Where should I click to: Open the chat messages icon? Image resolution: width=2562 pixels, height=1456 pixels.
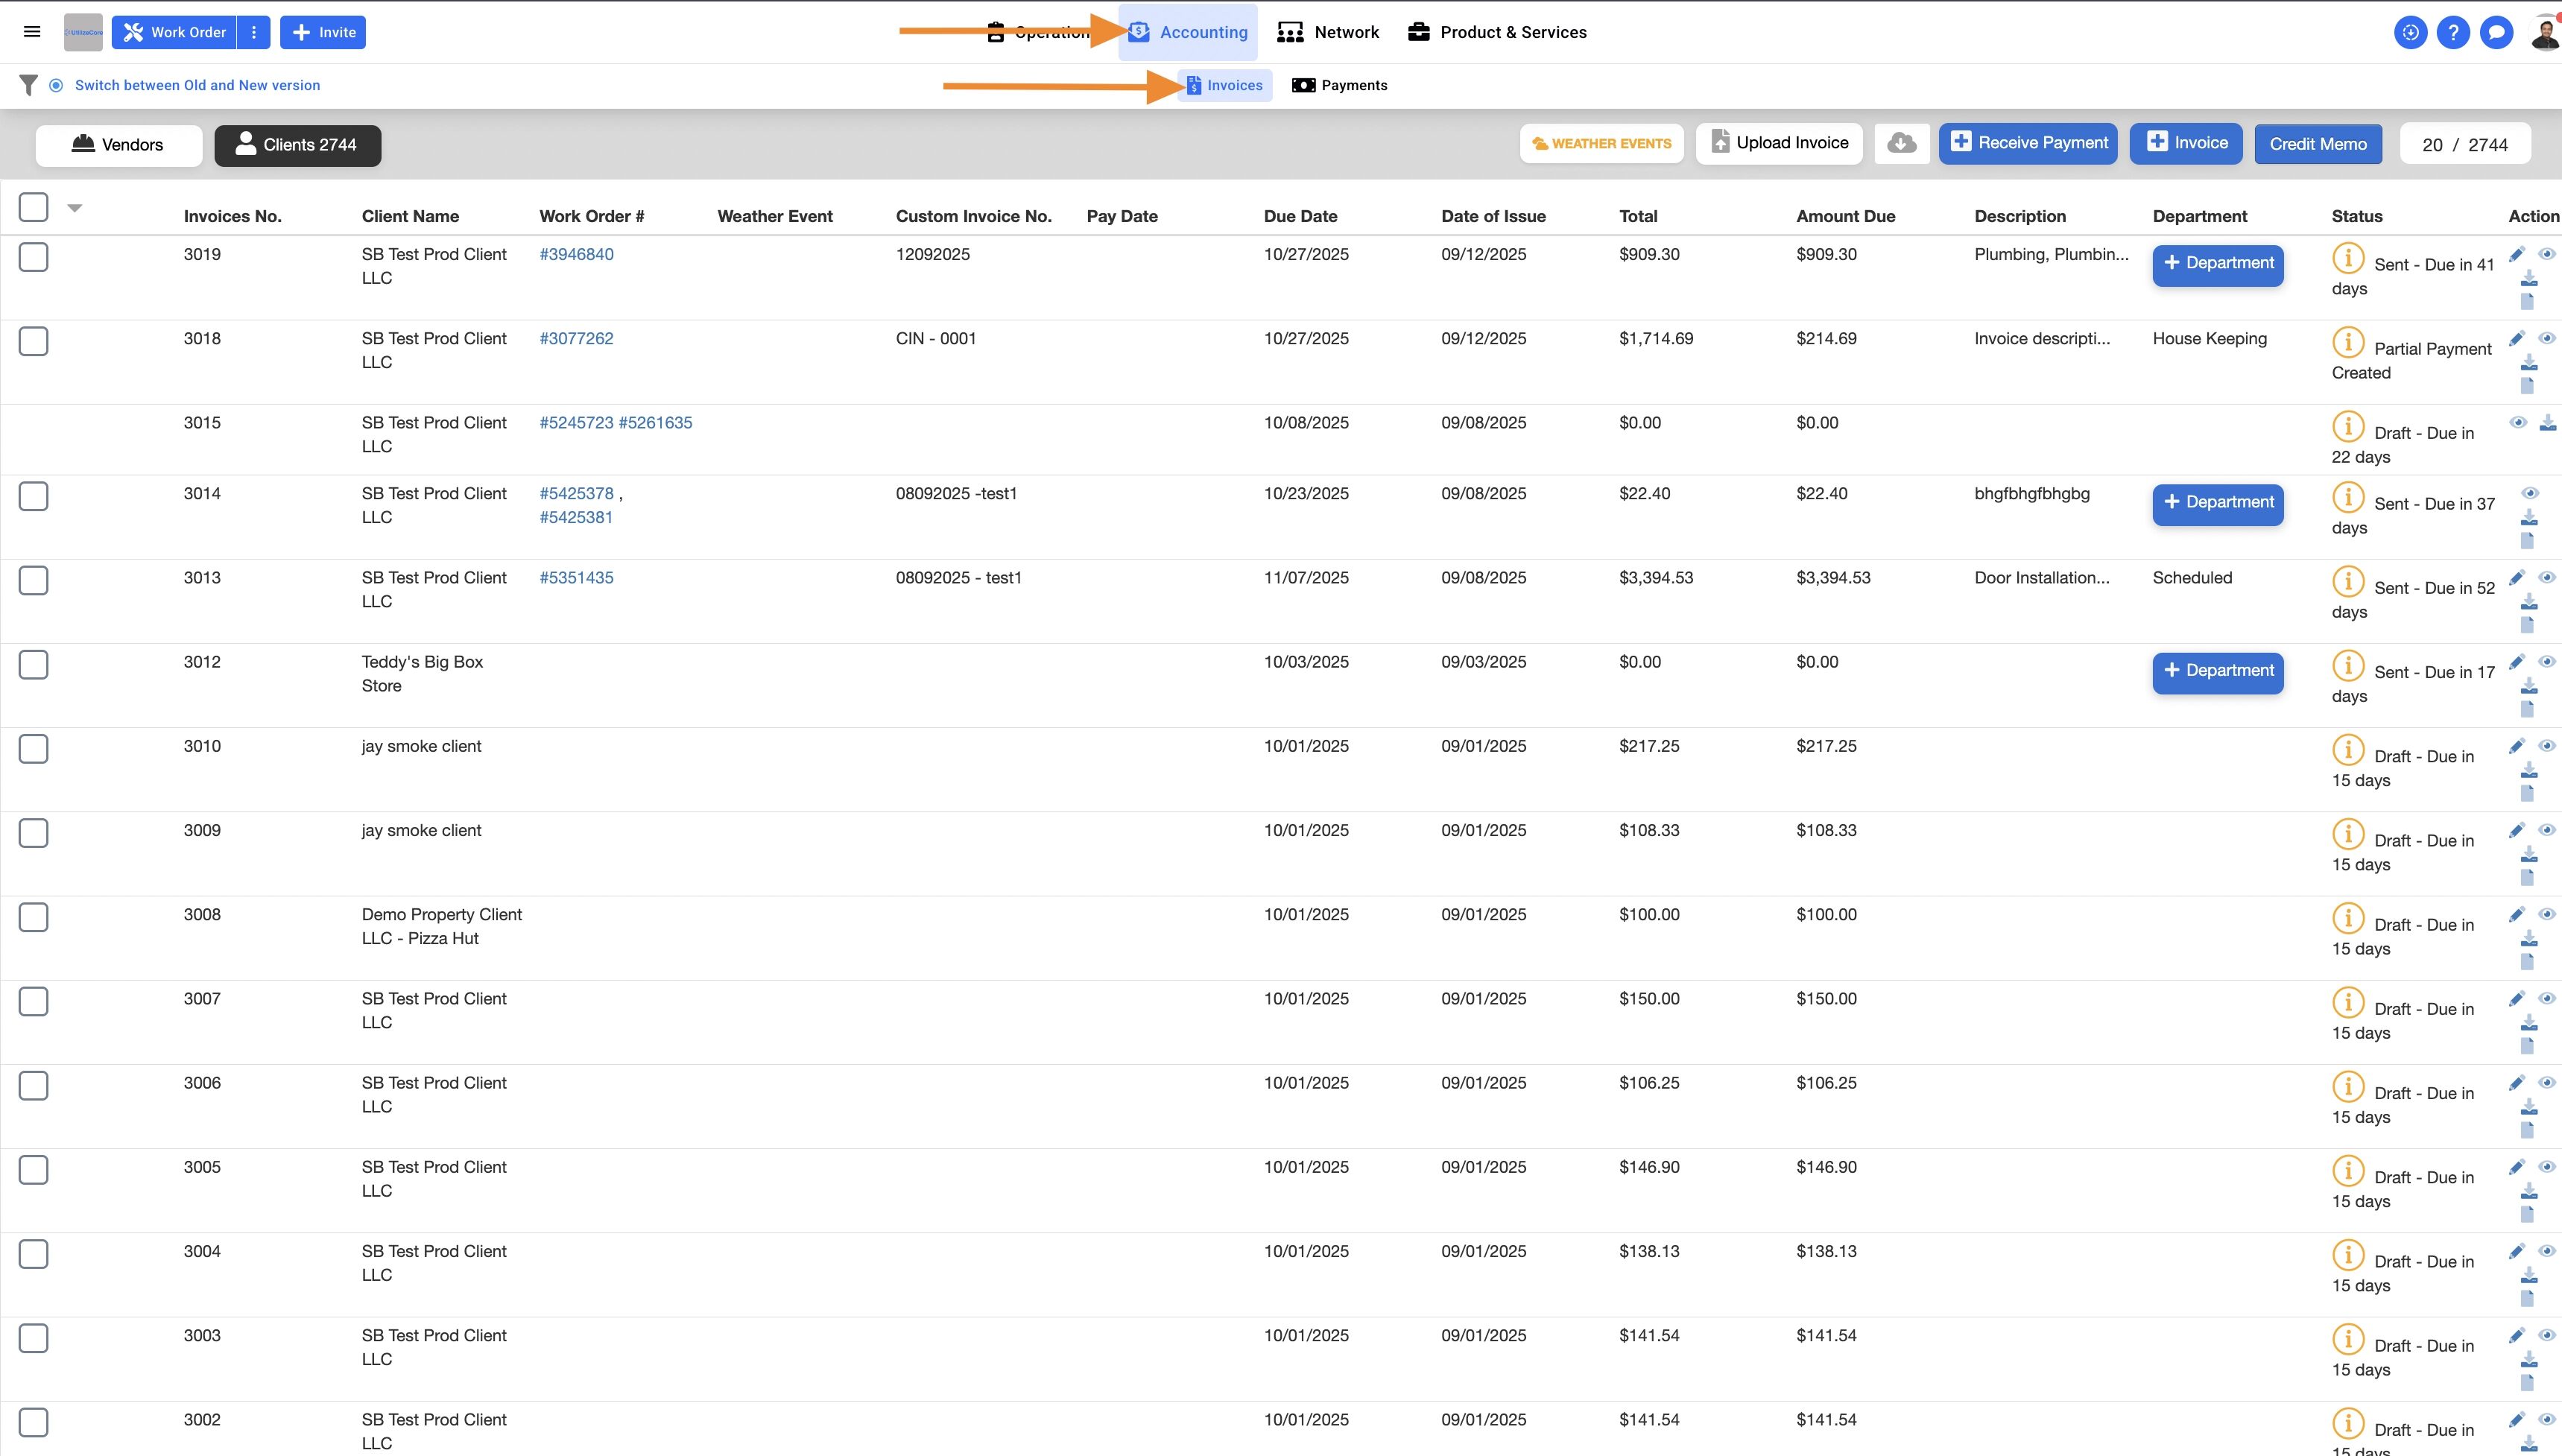click(2496, 32)
